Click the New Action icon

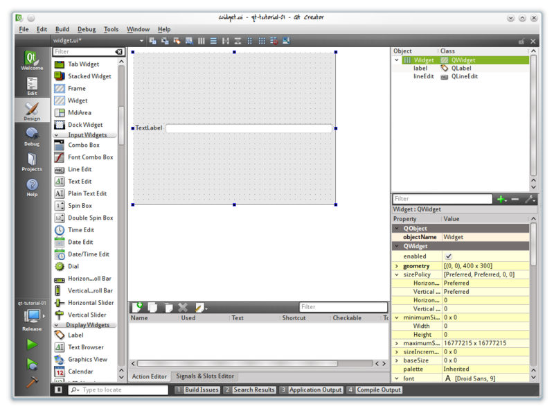coord(138,307)
